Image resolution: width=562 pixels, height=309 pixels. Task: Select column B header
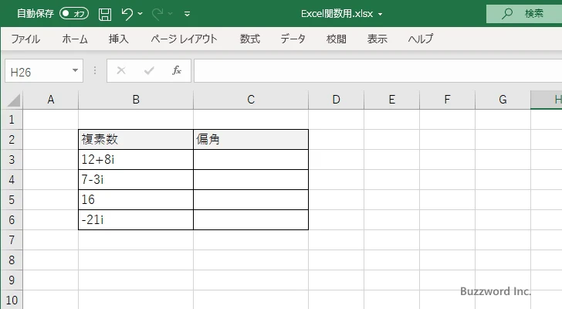pos(136,100)
